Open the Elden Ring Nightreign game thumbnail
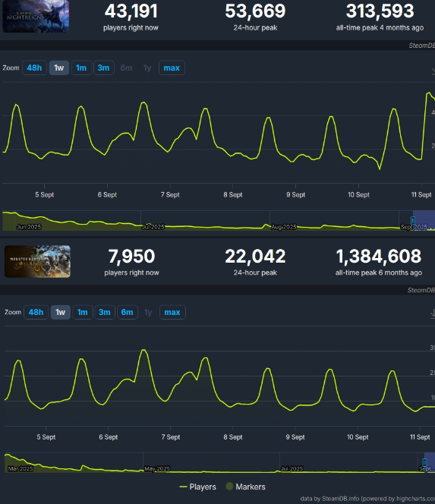This screenshot has width=435, height=504. coord(36,16)
